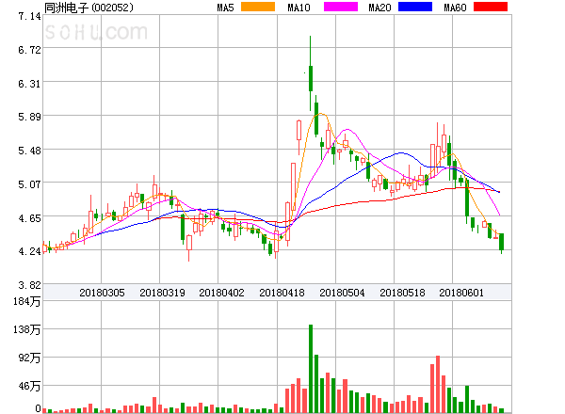Click the 6.31 price axis label
Viewport: 565px width, 414px height.
click(29, 84)
